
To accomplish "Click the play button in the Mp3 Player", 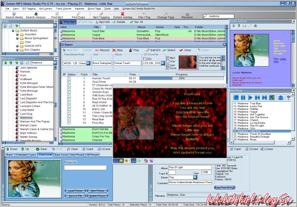I will click(250, 98).
